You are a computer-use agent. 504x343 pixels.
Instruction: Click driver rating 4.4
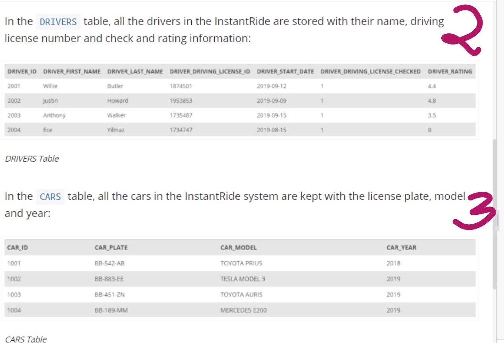432,86
